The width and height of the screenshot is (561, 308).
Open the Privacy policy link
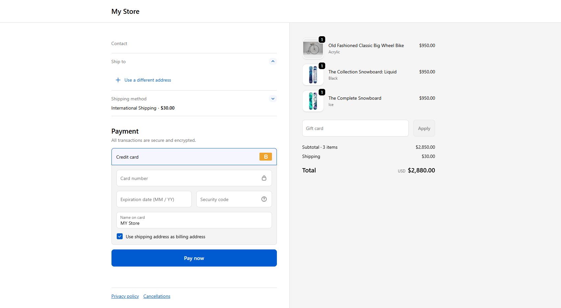(125, 296)
